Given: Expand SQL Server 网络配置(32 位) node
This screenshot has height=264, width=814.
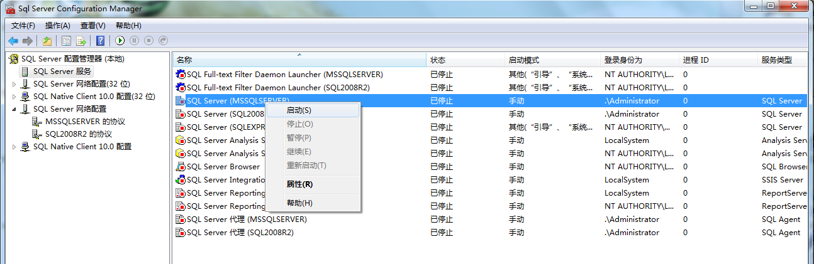Looking at the screenshot, I should click(x=14, y=84).
